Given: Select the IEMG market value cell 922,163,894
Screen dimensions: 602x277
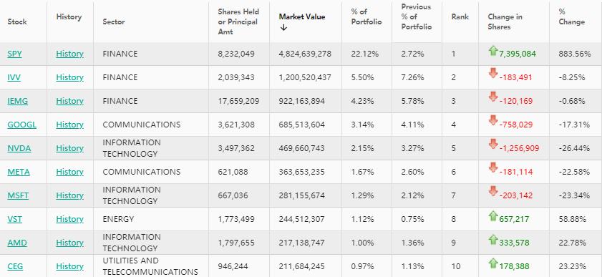Looking at the screenshot, I should click(302, 102).
